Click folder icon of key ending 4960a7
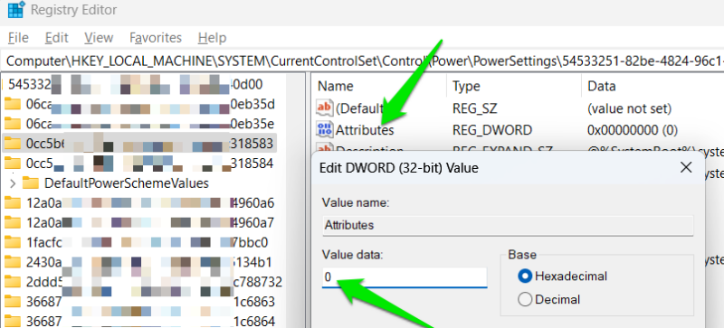This screenshot has height=328, width=724. [x=13, y=222]
